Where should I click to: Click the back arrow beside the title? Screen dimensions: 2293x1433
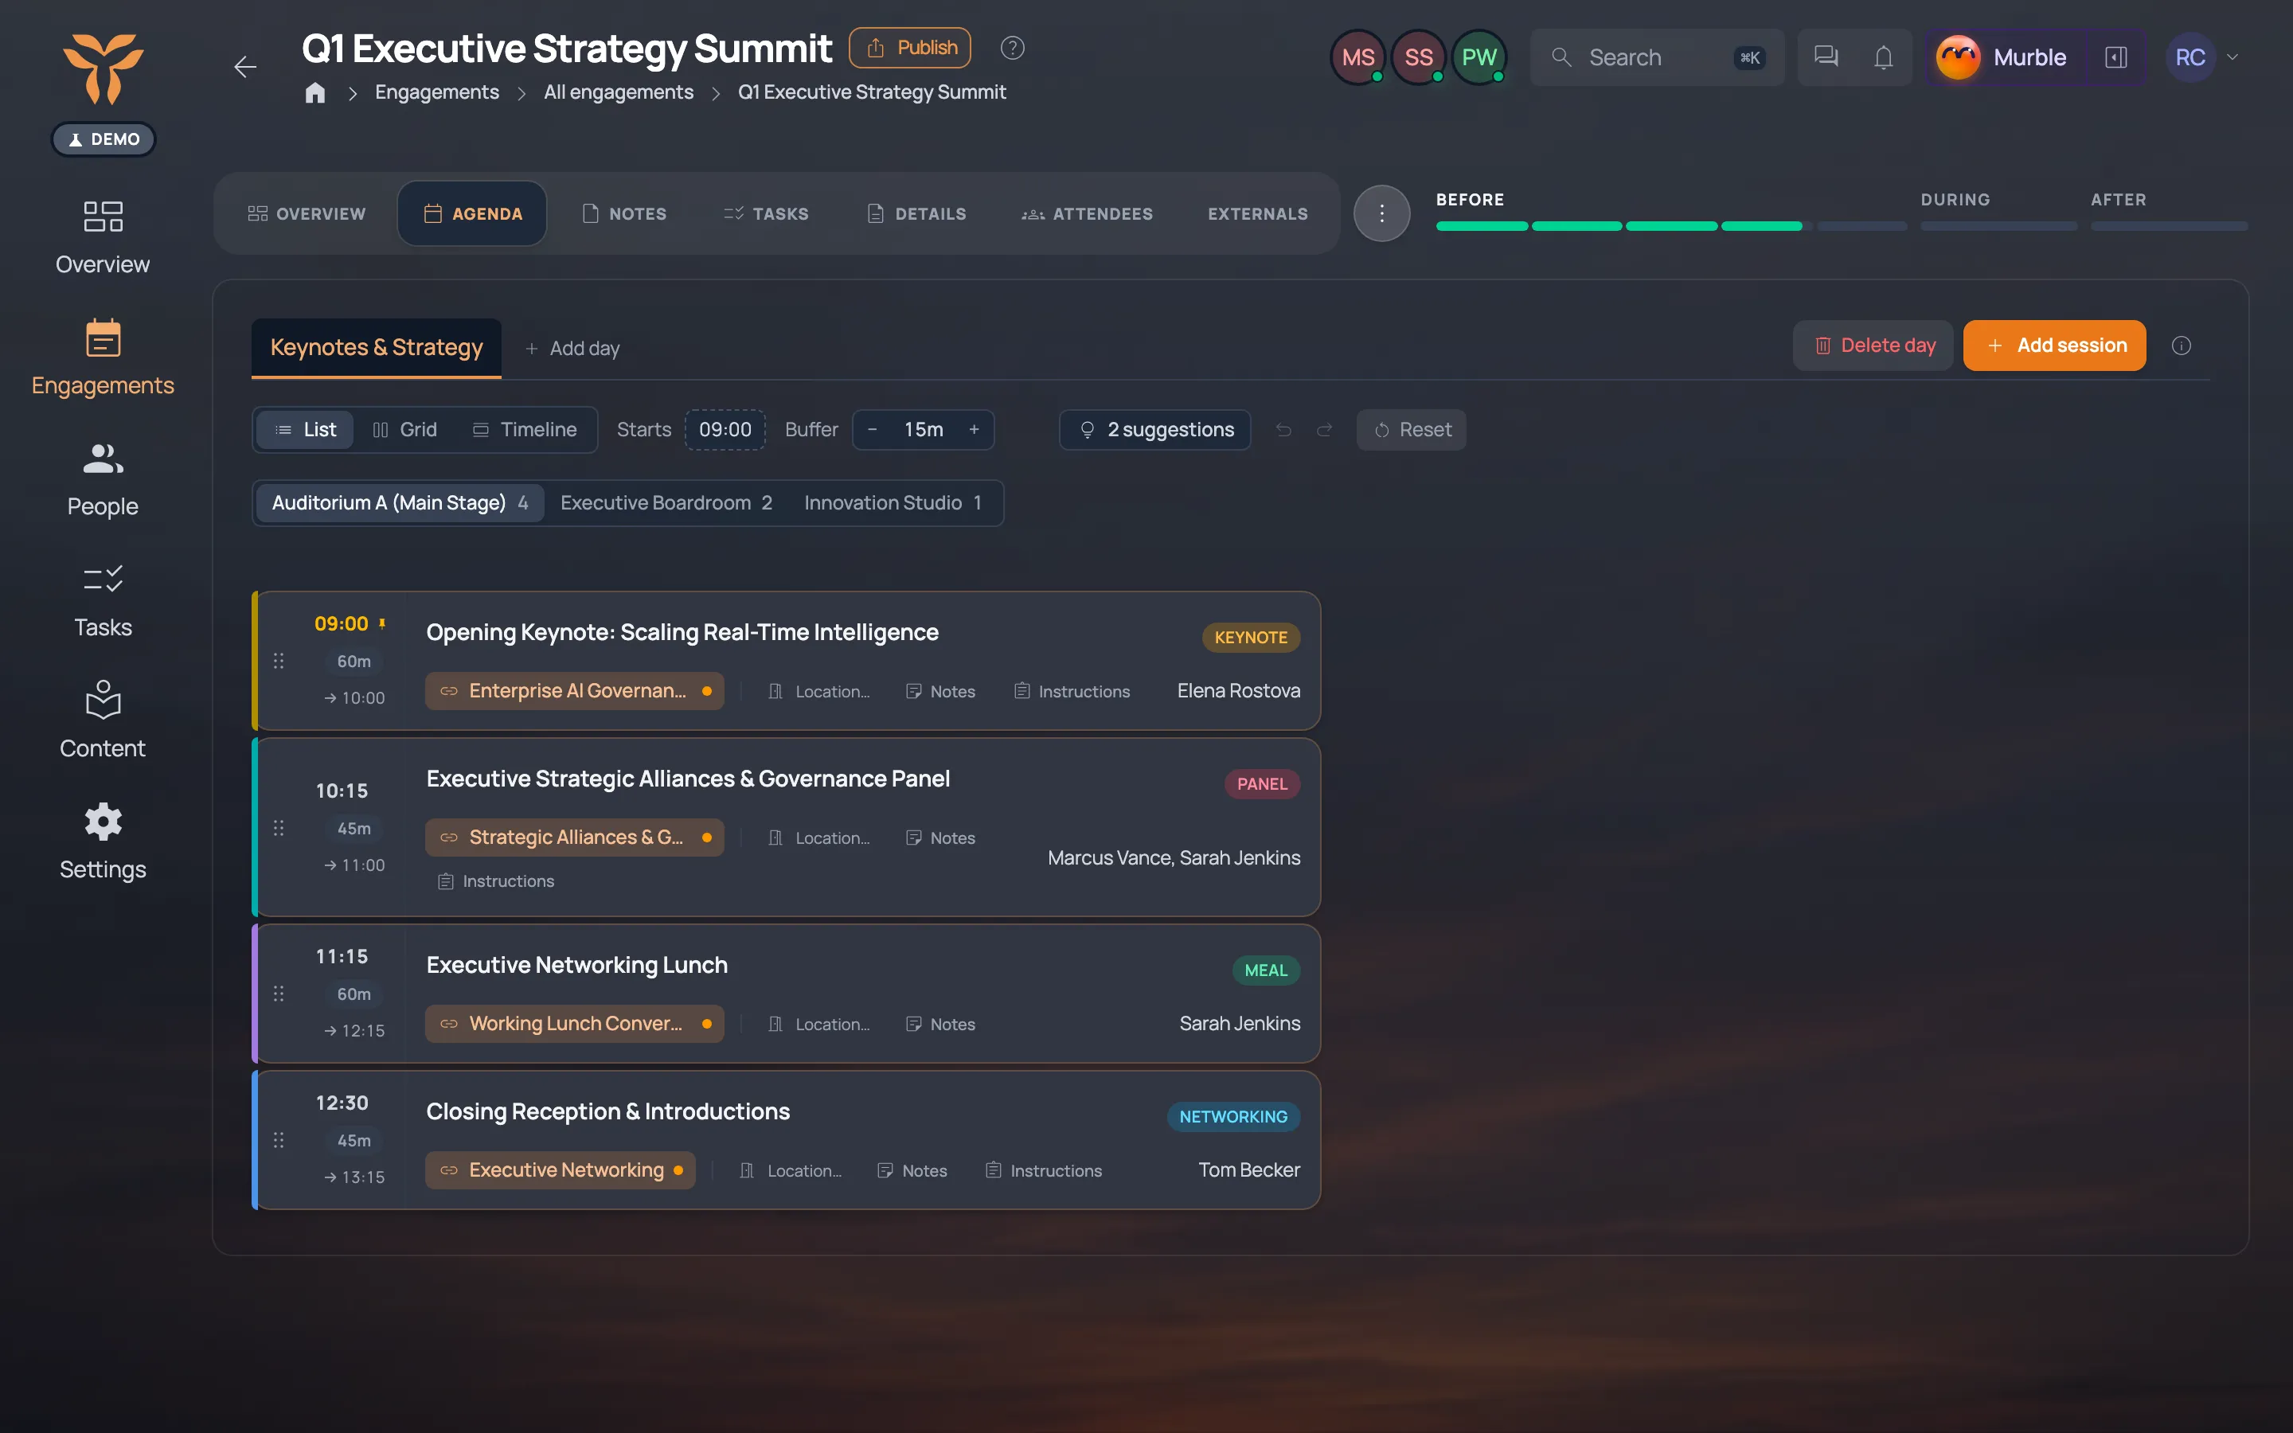(244, 66)
